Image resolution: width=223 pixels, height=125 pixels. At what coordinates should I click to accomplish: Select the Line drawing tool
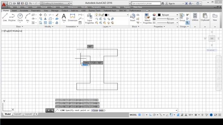[5, 17]
